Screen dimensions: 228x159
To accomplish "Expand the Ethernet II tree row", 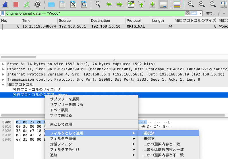I will [3, 69].
